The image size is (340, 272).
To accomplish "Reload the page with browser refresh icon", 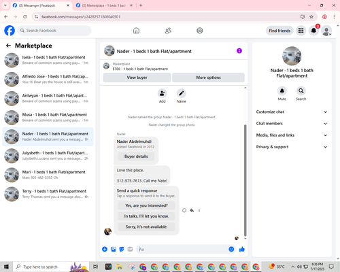I will 25,17.
